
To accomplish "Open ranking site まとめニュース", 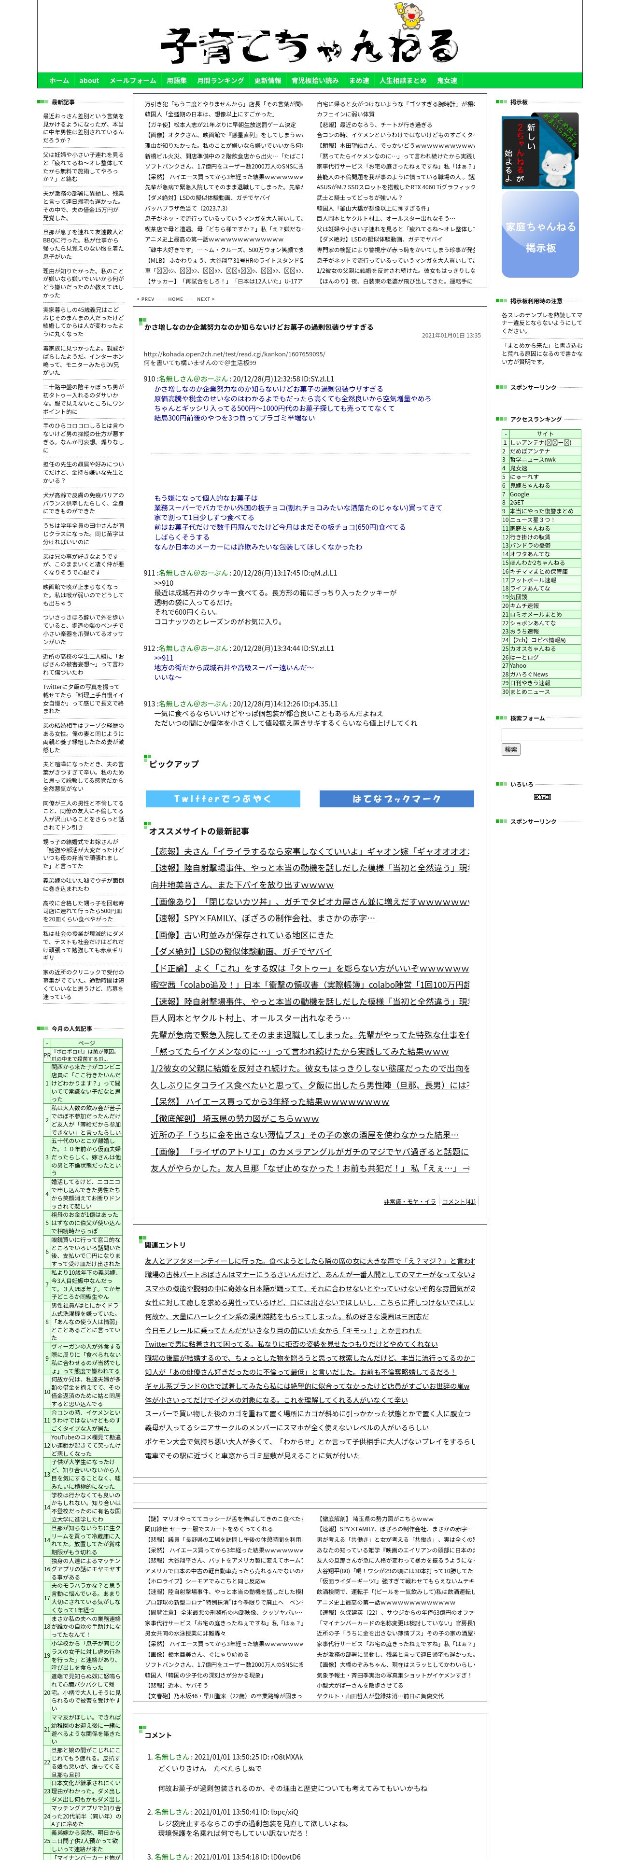I will click(530, 692).
